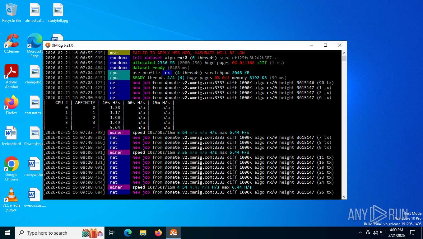Viewport: 423px width, 239px height.
Task: Launch Google Chrome desktop shortcut
Action: 12,169
